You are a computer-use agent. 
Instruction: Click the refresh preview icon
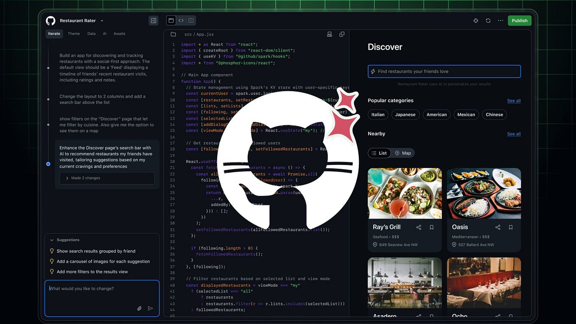[x=488, y=20]
